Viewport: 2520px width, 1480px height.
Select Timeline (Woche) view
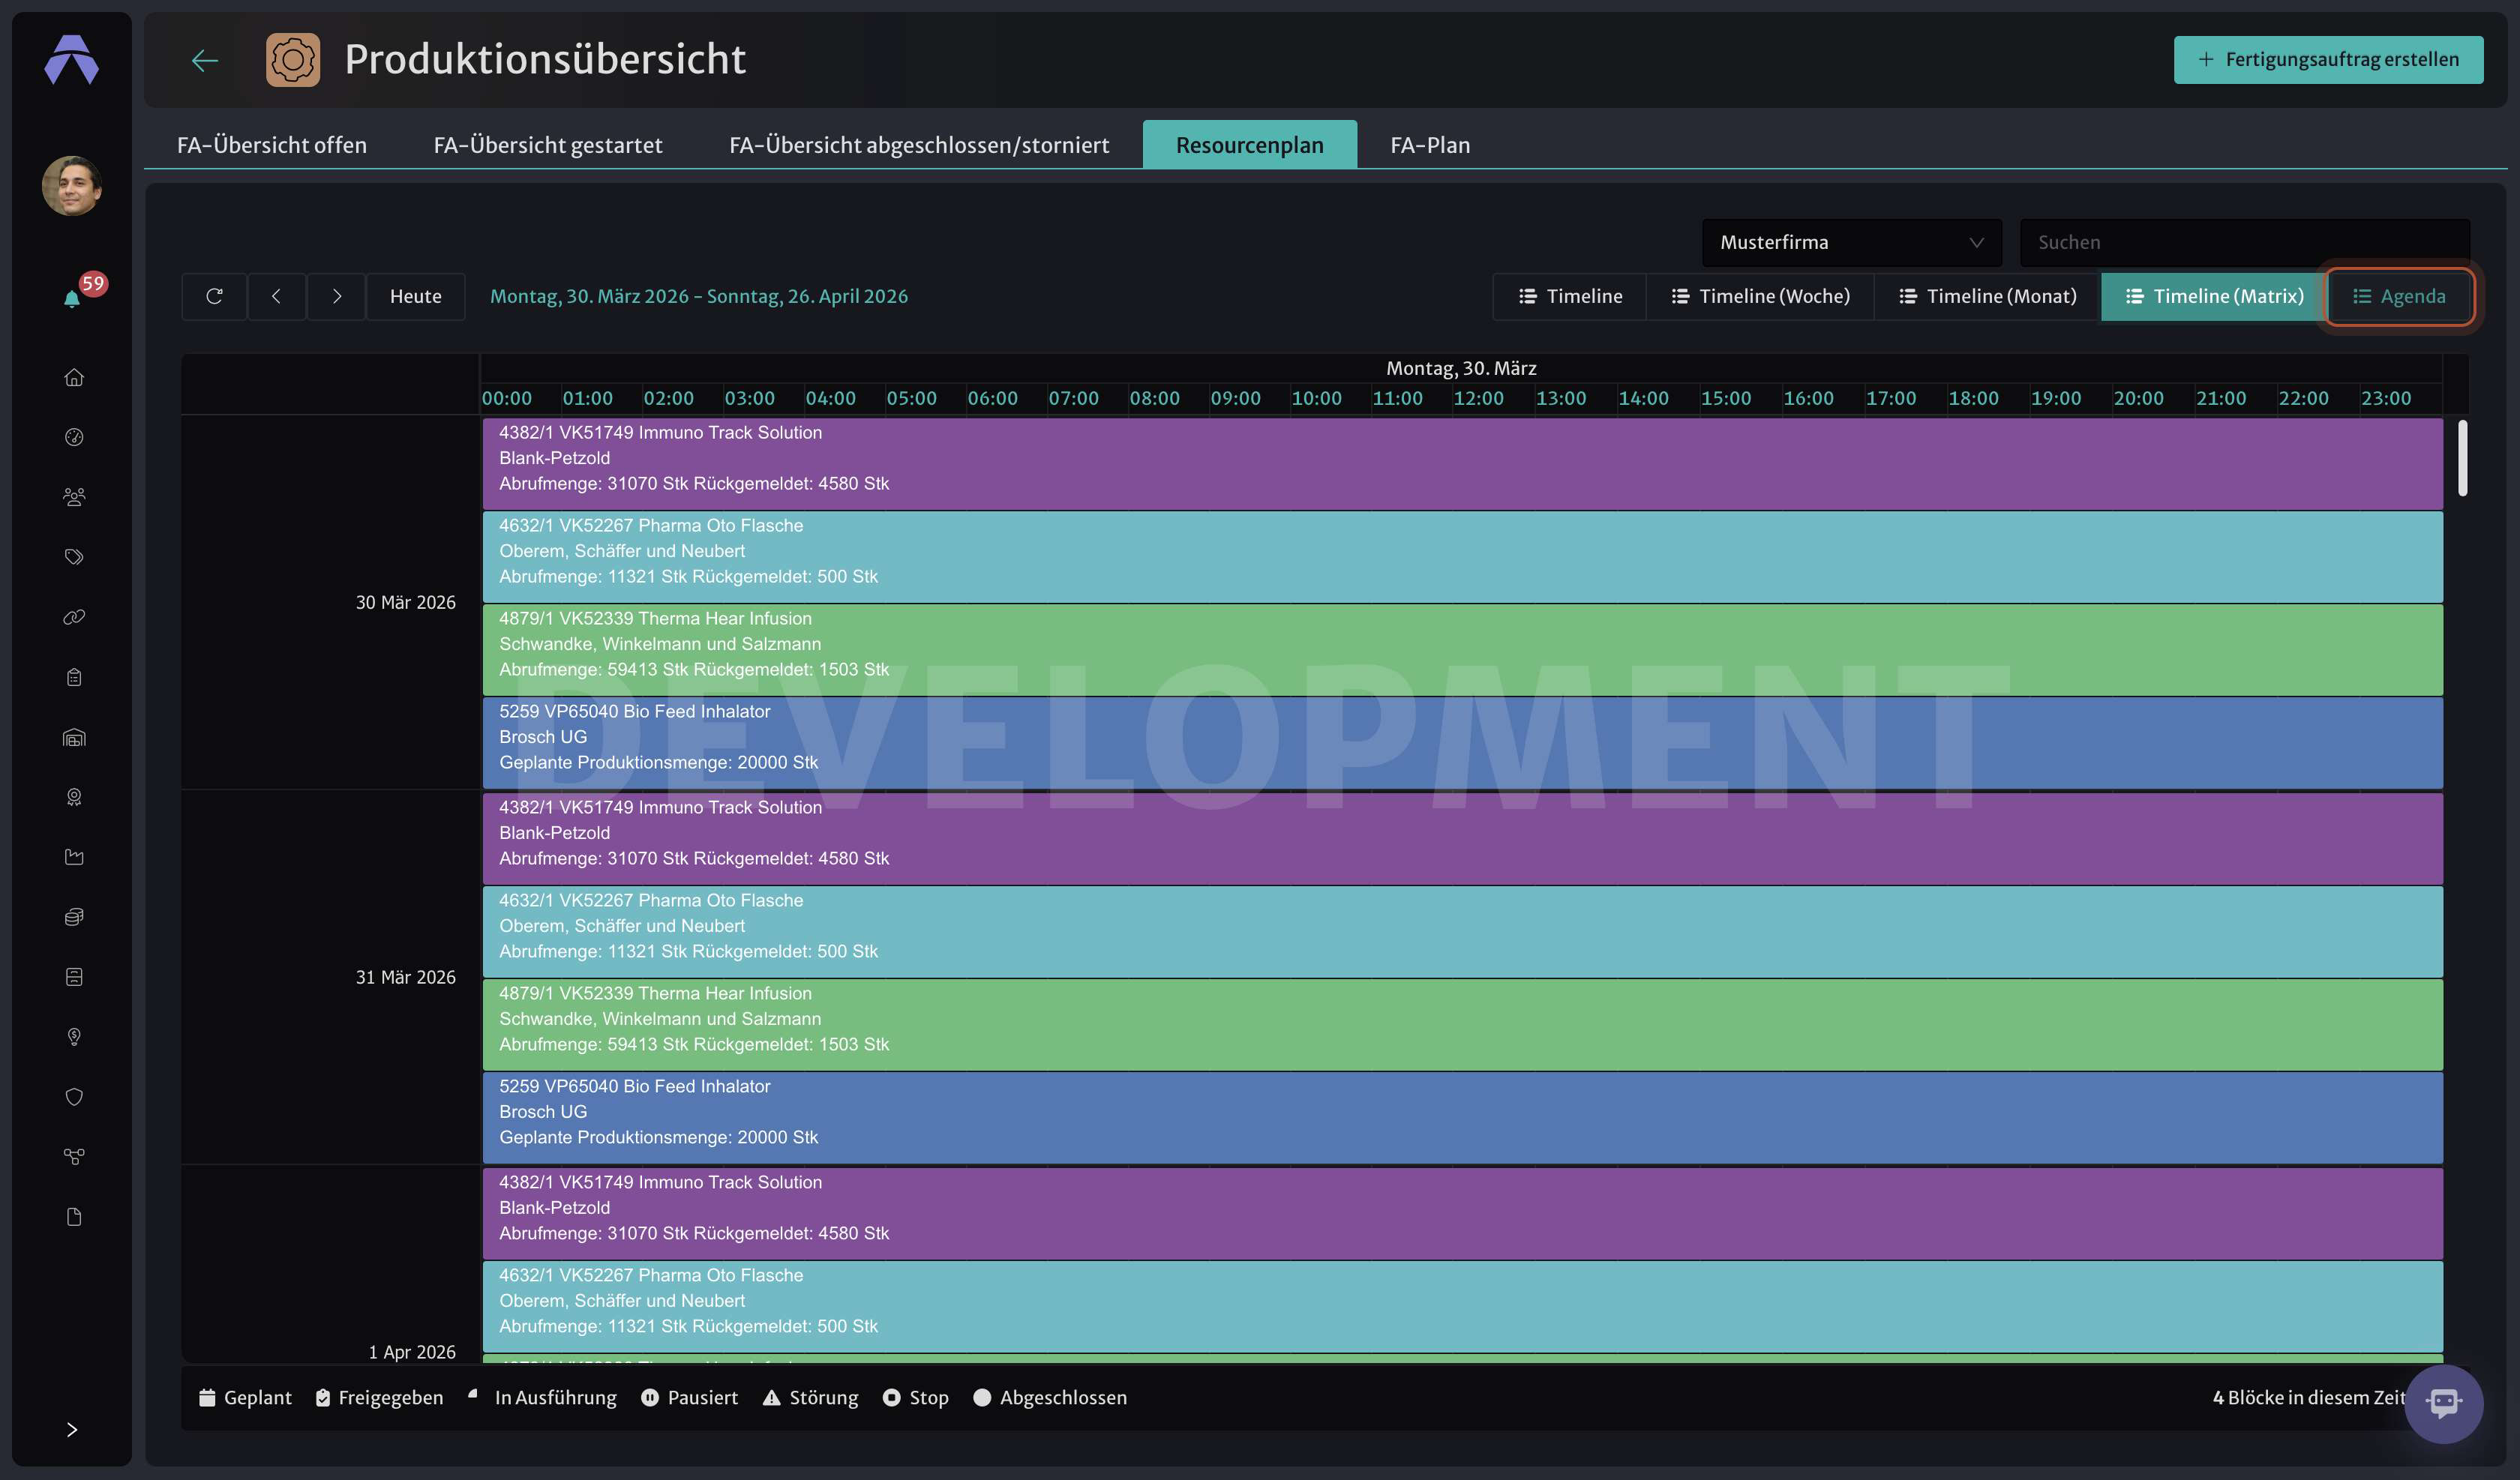coord(1760,296)
